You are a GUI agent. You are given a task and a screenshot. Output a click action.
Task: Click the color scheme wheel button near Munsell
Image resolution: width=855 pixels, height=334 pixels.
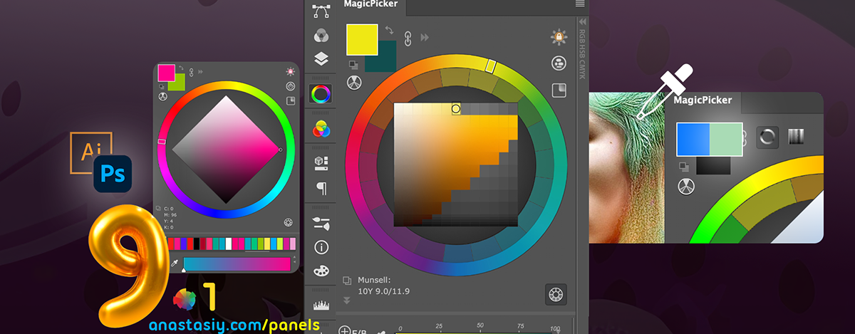[556, 293]
